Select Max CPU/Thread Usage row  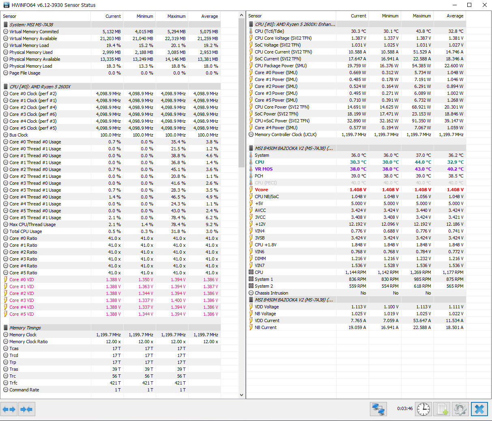(x=111, y=224)
